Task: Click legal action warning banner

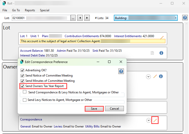Action: (92, 41)
